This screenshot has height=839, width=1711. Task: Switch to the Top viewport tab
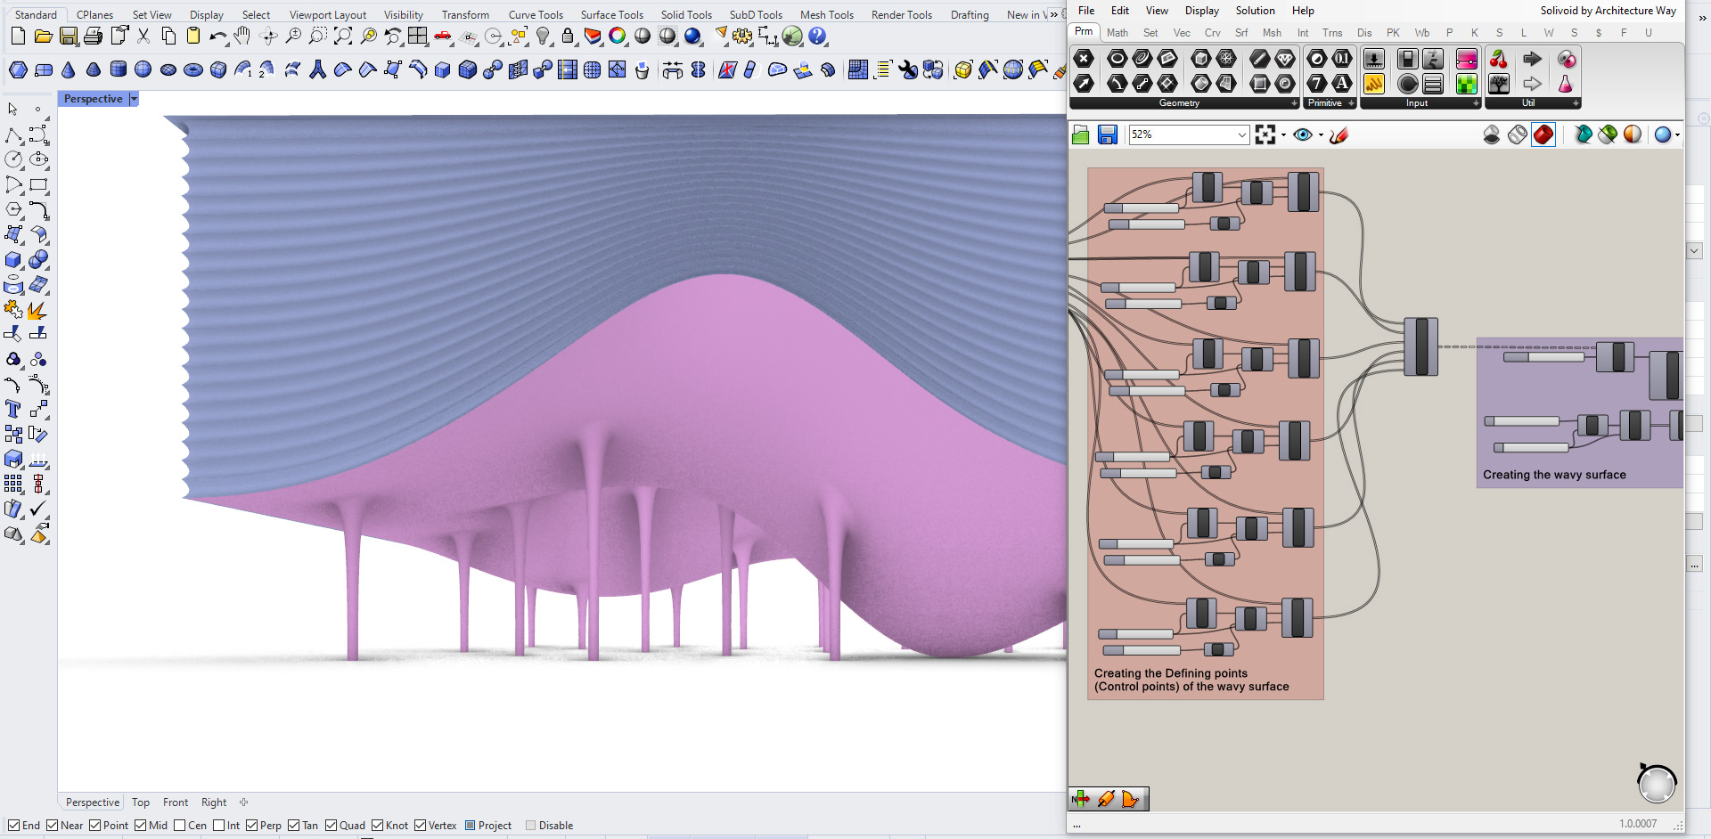(141, 802)
